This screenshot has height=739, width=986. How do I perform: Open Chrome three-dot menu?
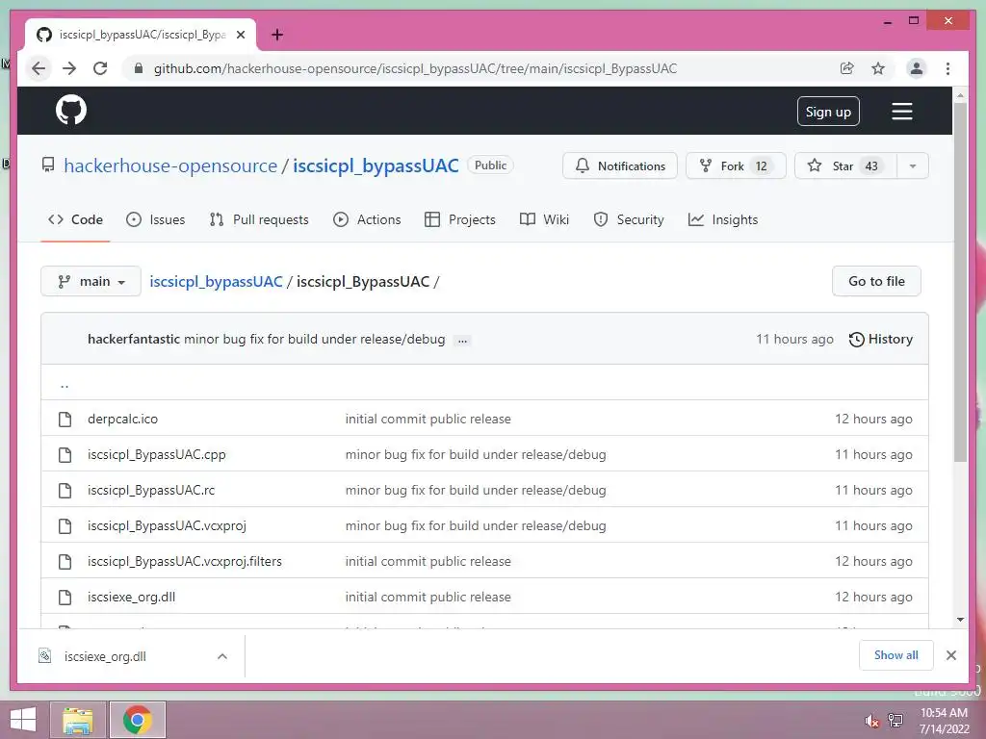point(947,68)
